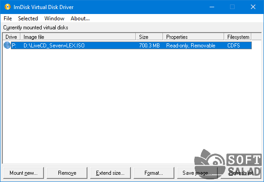Sort by Properties column header

[x=194, y=37]
